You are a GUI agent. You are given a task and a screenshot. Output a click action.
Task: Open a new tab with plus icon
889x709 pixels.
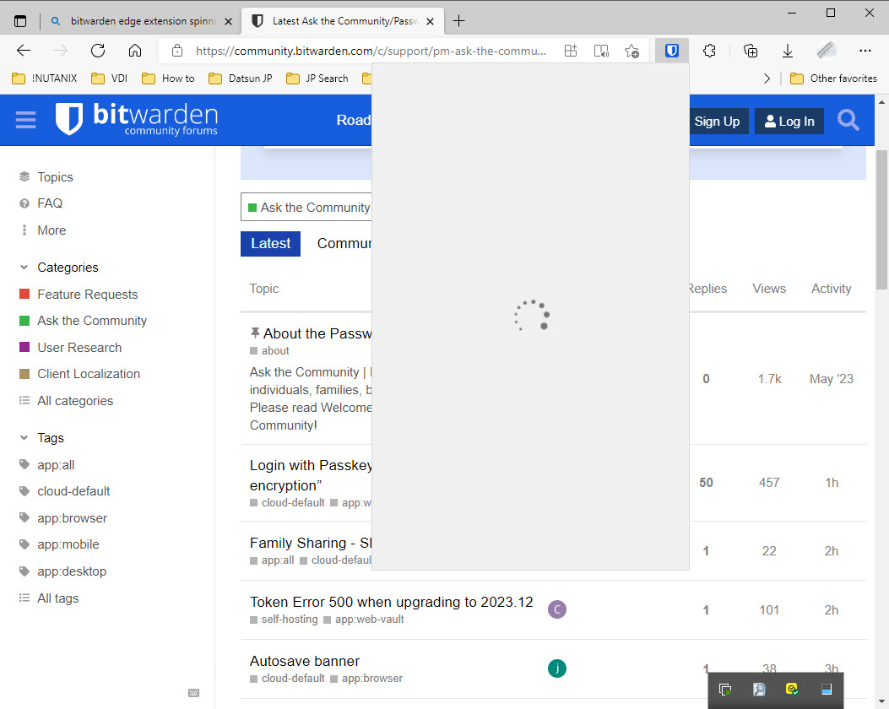458,21
